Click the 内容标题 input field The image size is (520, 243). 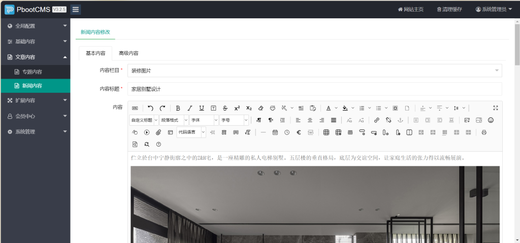[x=314, y=89]
